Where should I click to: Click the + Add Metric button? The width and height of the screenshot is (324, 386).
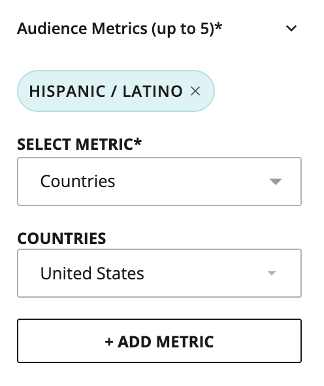pos(159,341)
